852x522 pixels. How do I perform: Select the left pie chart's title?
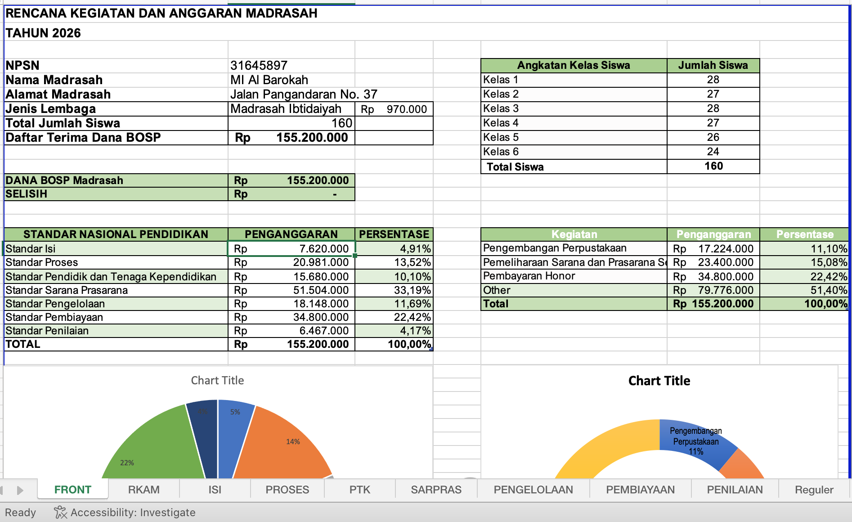[217, 380]
